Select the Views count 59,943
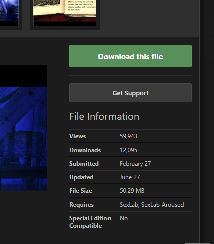Screen dimensions: 214x244 point(128,136)
